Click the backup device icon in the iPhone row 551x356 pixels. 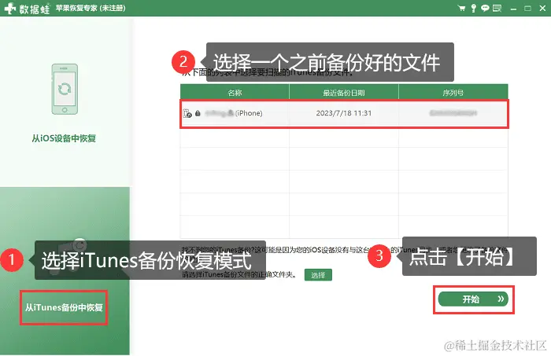click(187, 113)
